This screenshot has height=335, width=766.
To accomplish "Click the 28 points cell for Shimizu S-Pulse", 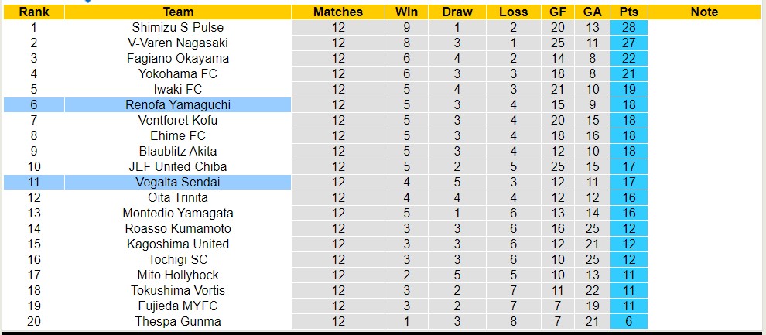I will 628,27.
